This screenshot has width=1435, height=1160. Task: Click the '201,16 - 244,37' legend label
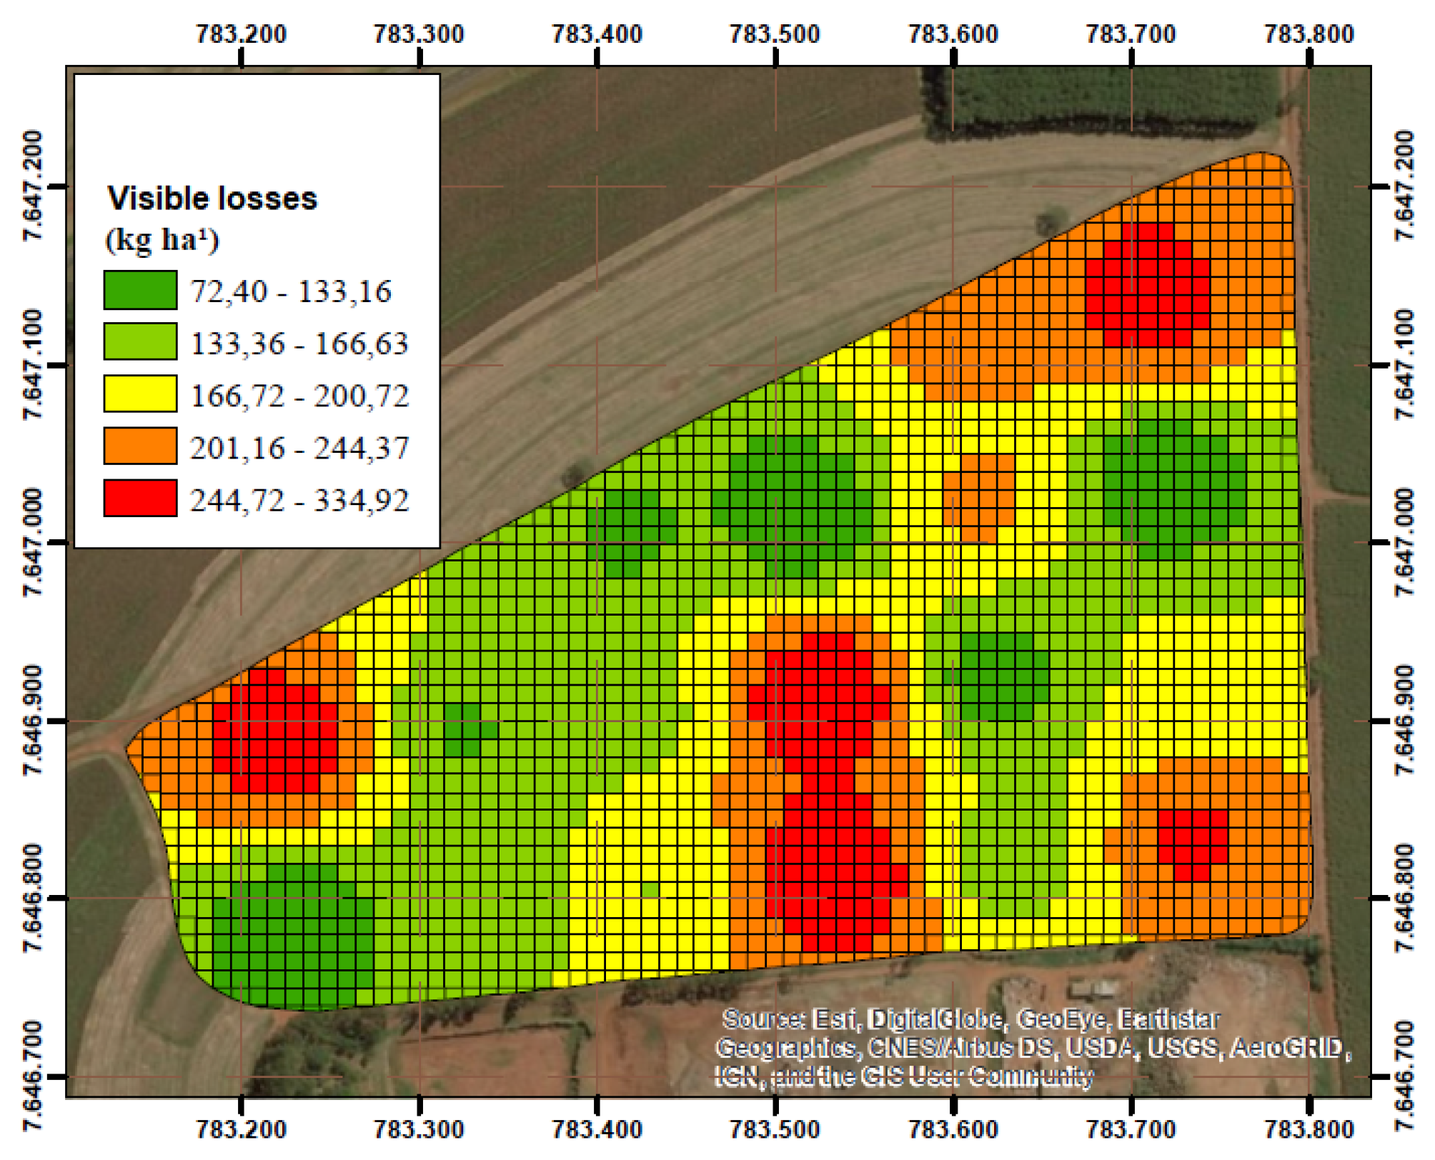299,448
